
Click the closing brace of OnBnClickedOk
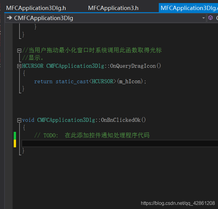(x=23, y=151)
